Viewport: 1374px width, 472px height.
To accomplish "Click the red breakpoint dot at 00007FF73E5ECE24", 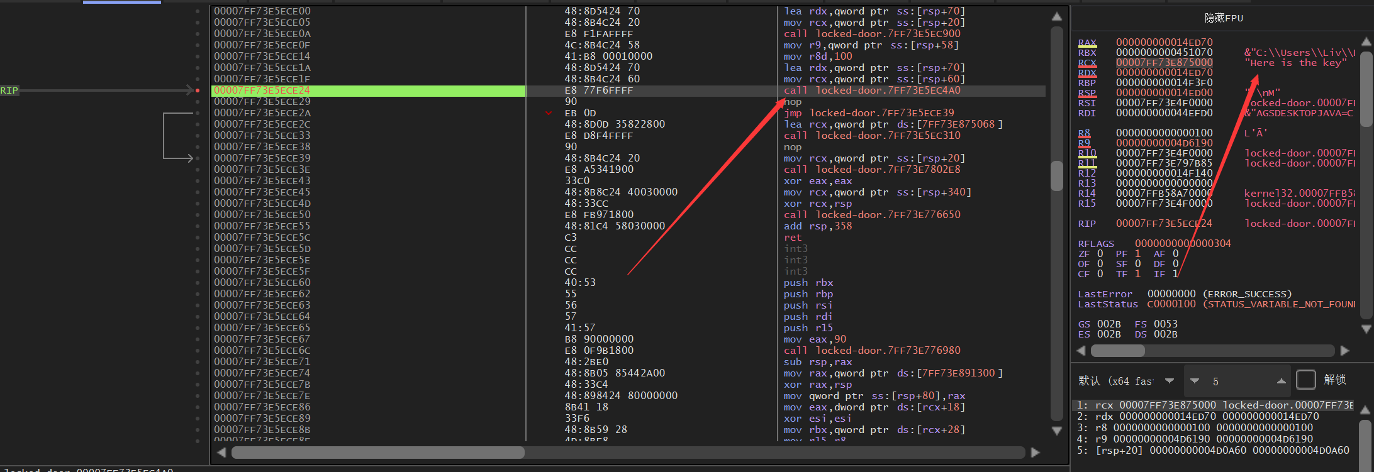I will click(198, 91).
